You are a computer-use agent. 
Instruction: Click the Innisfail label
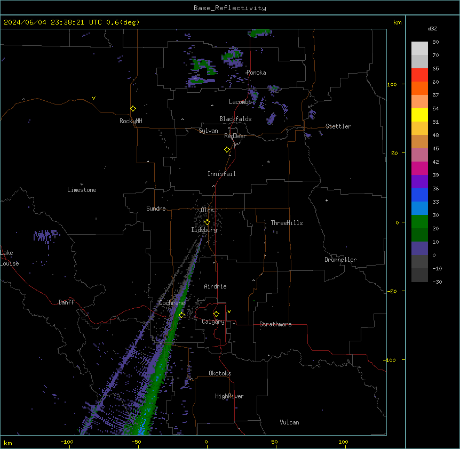coord(221,174)
